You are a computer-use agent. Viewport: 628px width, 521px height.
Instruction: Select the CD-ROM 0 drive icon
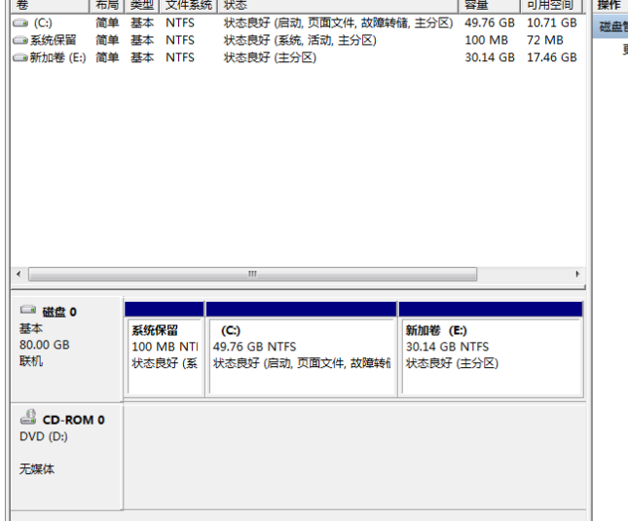point(27,417)
